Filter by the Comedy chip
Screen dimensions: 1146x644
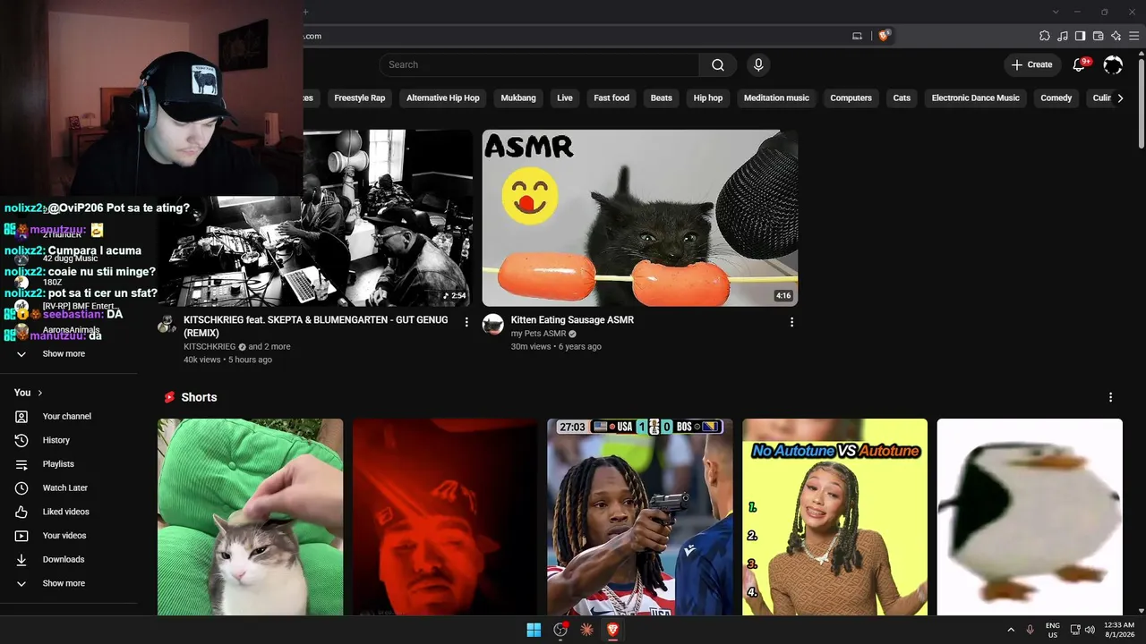(1056, 98)
